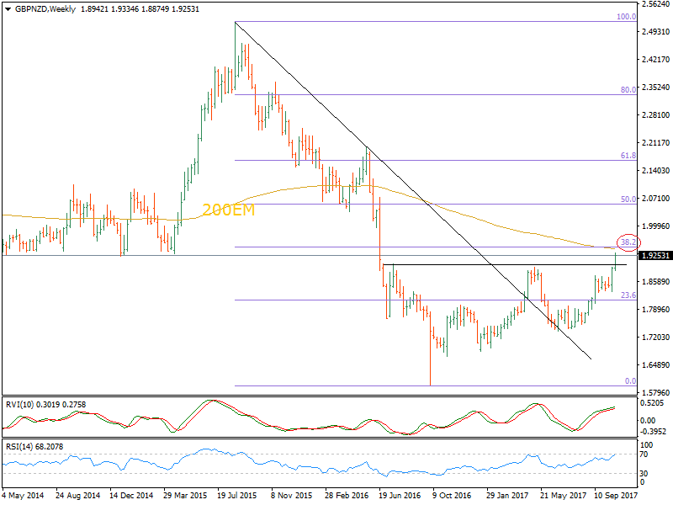The width and height of the screenshot is (673, 505).
Task: Select the 50.0 Fibonacci retracement label
Action: click(x=628, y=199)
